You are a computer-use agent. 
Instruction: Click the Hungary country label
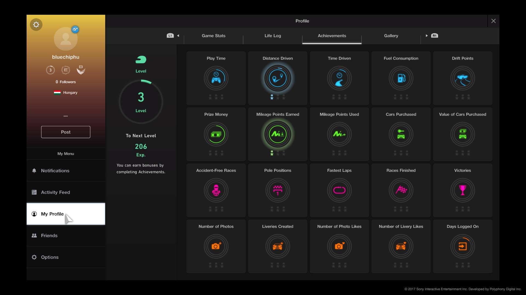point(70,93)
